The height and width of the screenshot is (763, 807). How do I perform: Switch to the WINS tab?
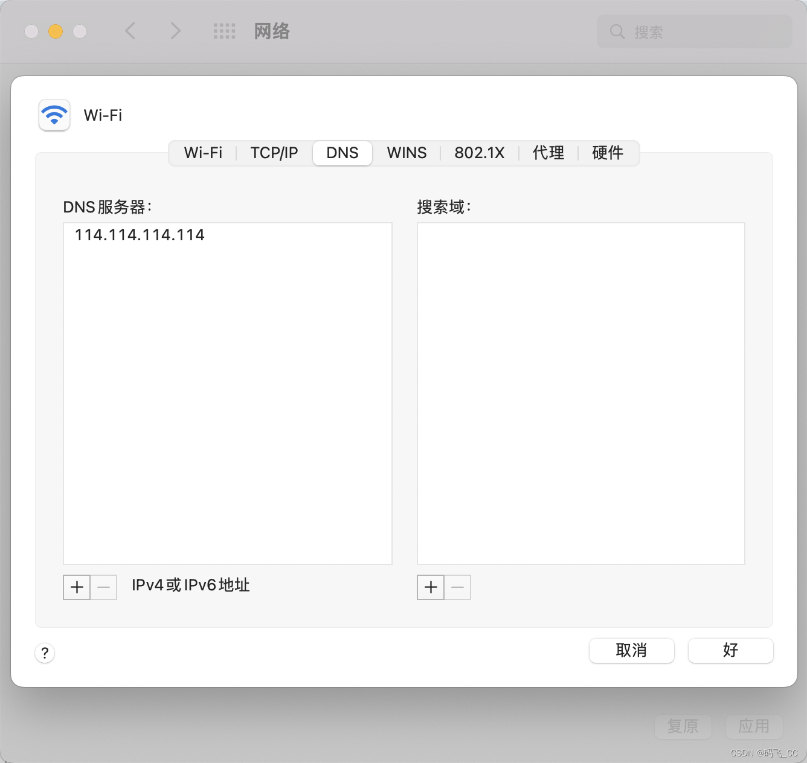[407, 153]
